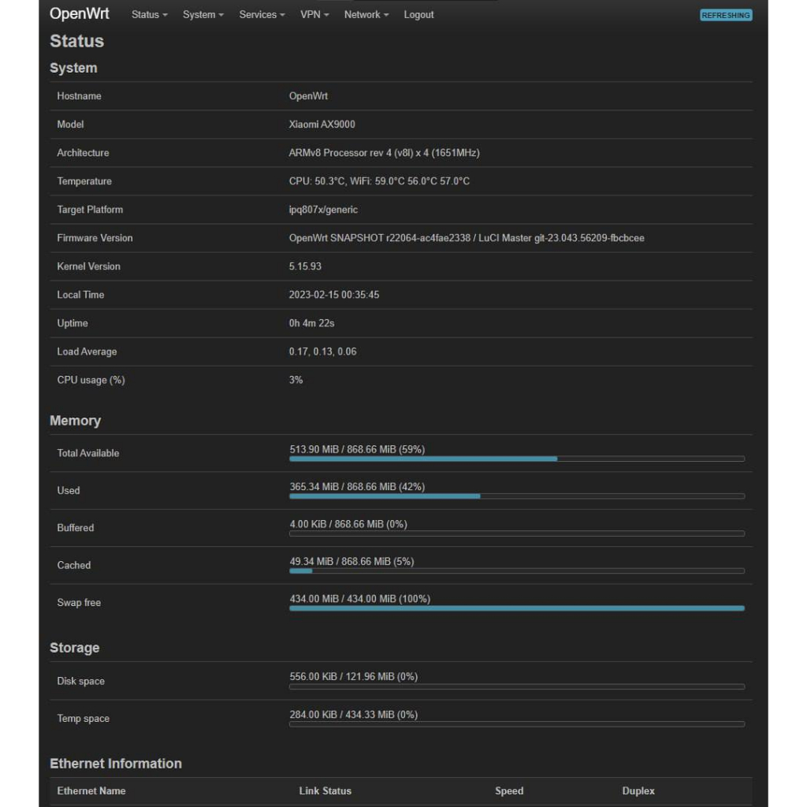
Task: Expand the VPN menu
Action: (314, 15)
